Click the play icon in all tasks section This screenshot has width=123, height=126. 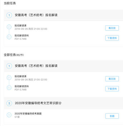tap(9, 78)
